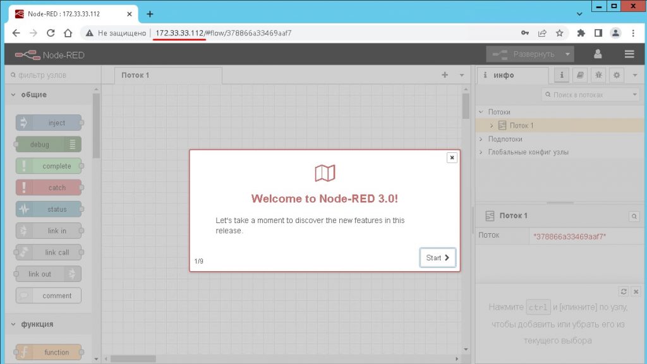Click the user account icon in header
The image size is (647, 364).
598,54
